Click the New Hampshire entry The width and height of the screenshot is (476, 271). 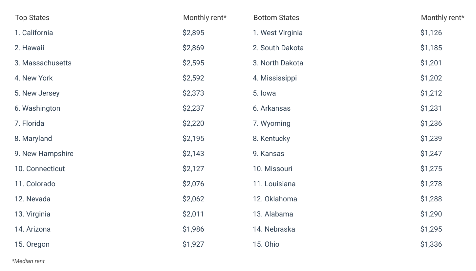point(44,154)
